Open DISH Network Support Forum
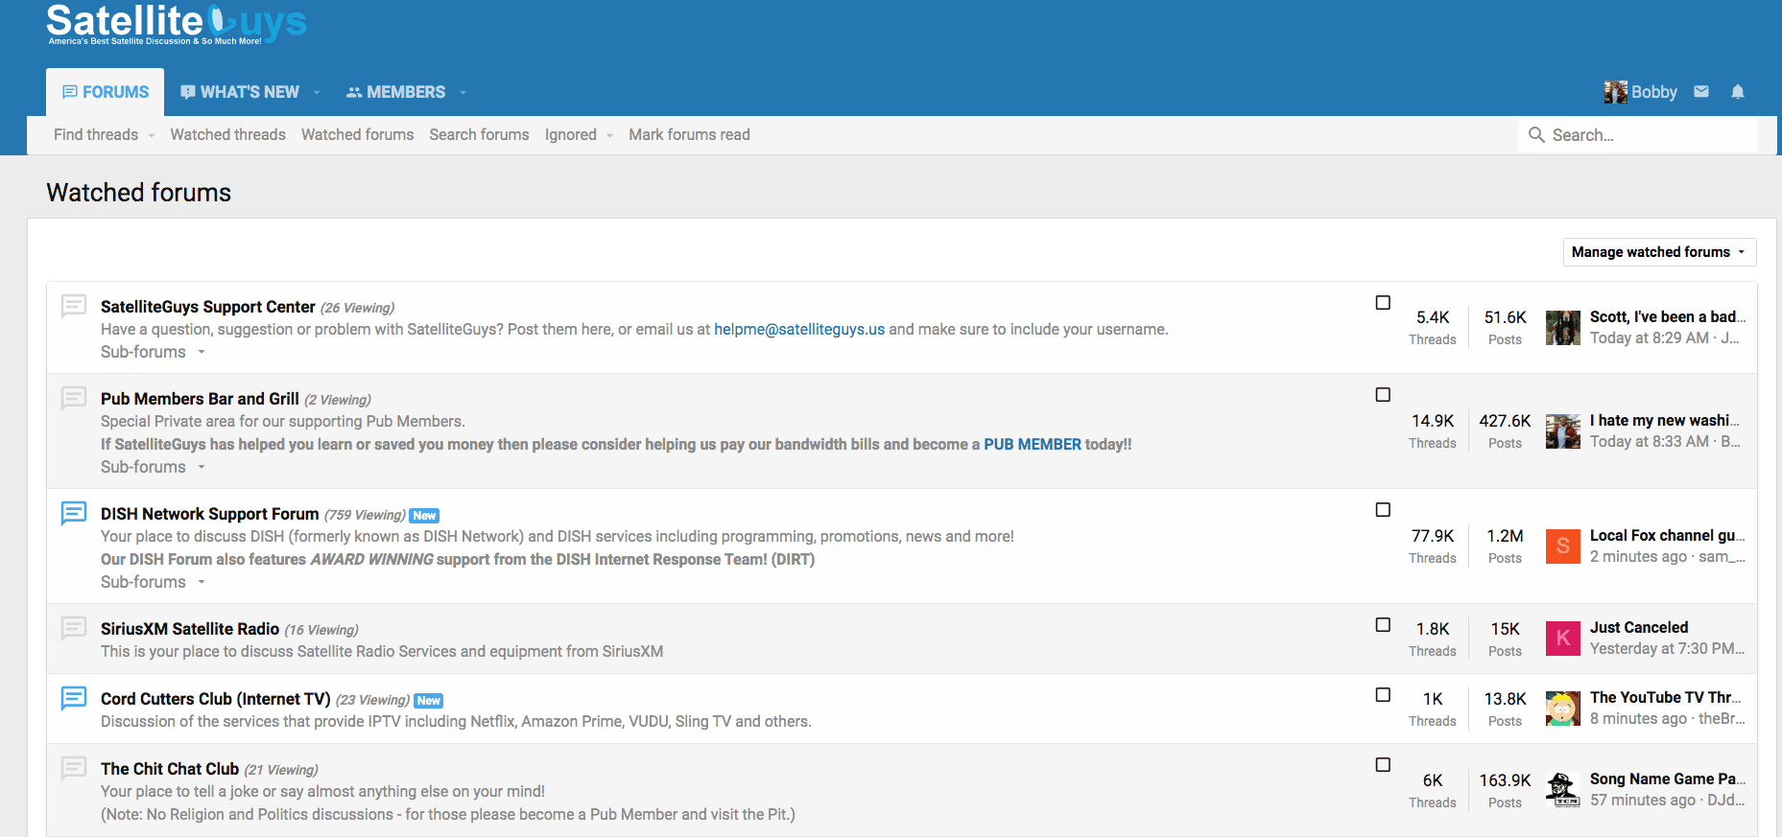This screenshot has height=837, width=1782. (209, 514)
